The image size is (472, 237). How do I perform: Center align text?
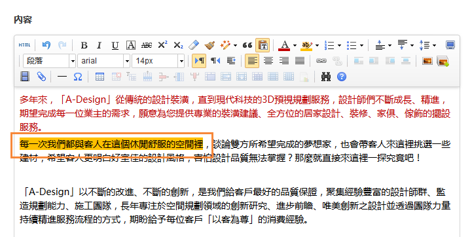tap(268, 61)
